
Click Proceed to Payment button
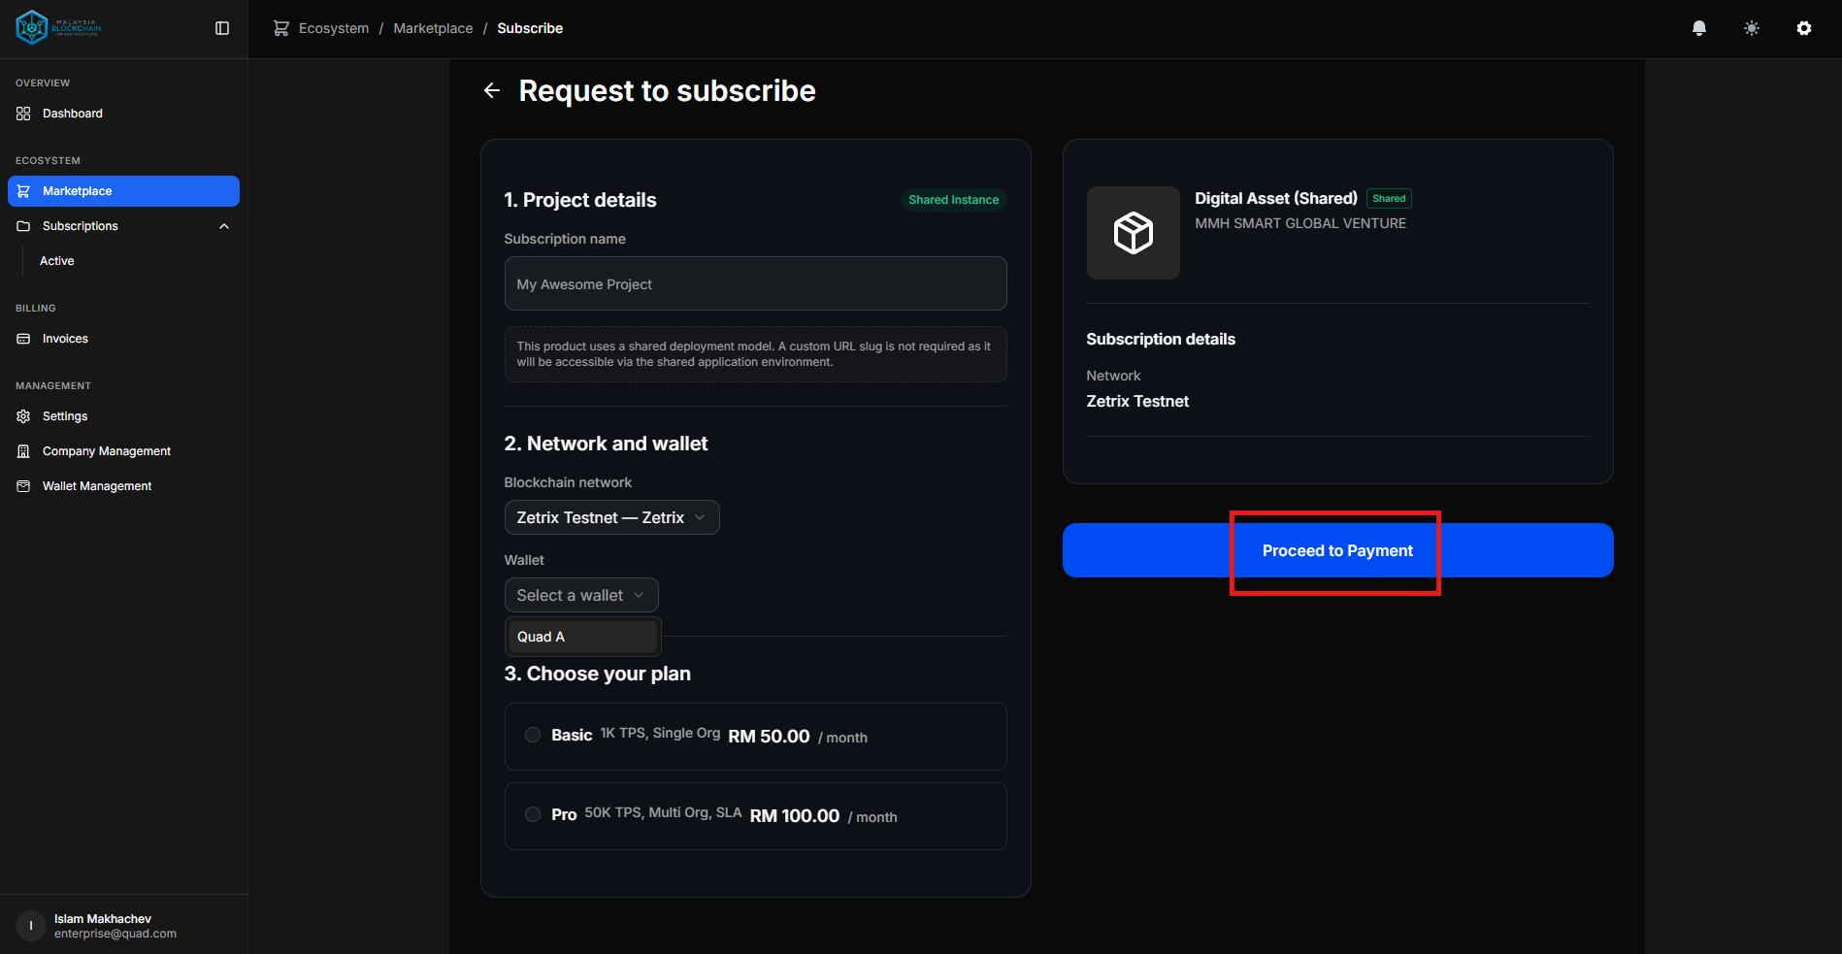coord(1337,550)
